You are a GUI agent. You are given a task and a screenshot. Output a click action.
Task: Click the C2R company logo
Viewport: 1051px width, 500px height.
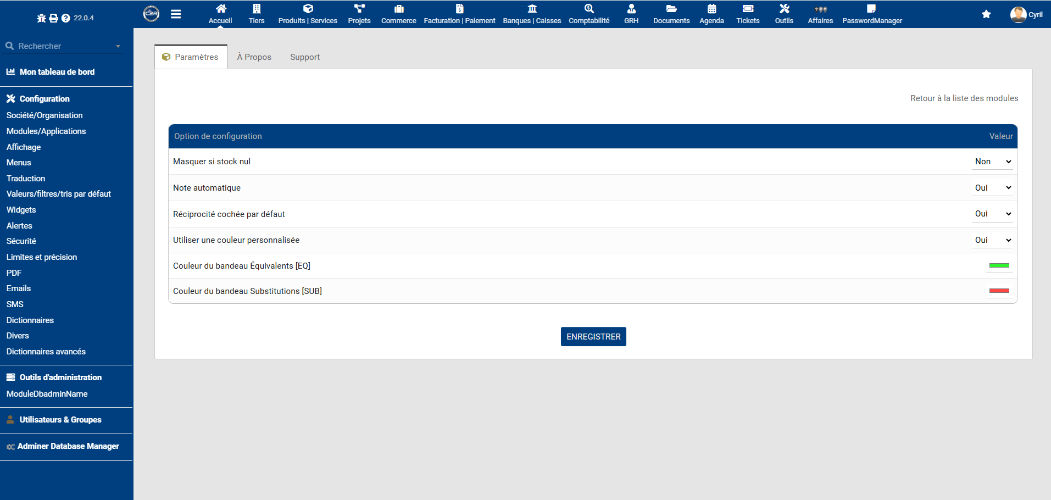click(152, 14)
